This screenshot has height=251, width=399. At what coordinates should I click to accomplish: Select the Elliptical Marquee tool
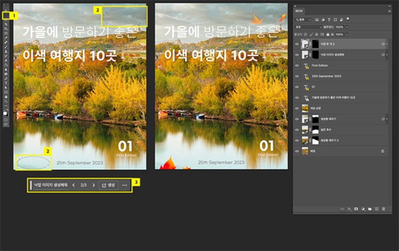point(6,15)
